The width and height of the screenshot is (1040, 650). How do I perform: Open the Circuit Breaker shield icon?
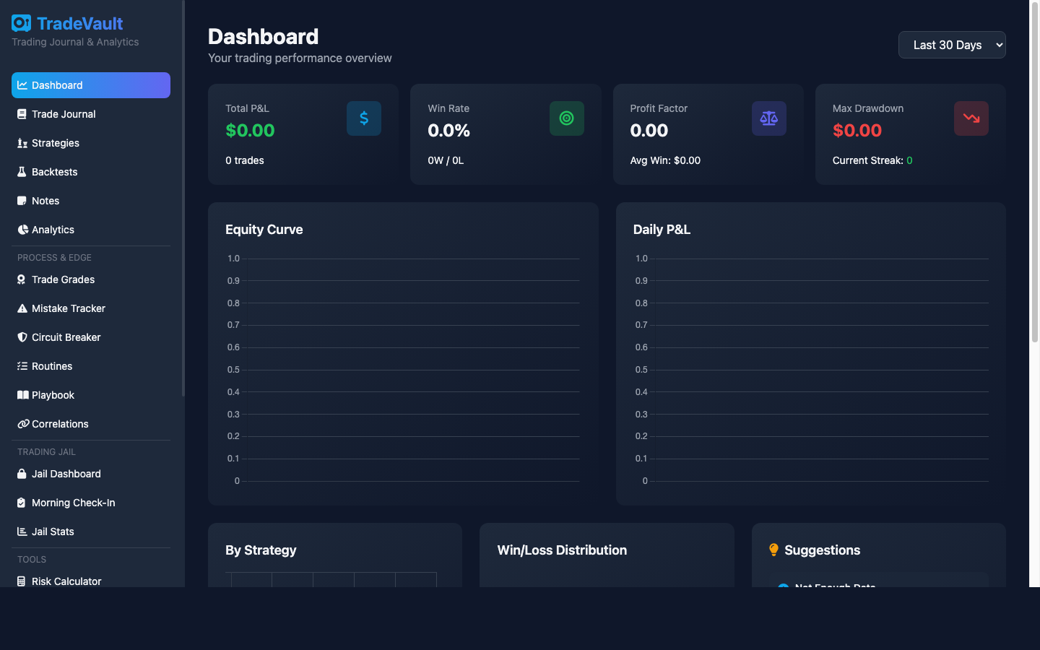pyautogui.click(x=22, y=337)
